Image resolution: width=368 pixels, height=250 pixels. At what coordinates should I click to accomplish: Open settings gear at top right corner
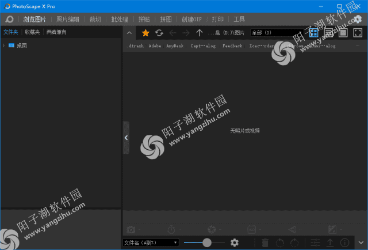click(358, 19)
